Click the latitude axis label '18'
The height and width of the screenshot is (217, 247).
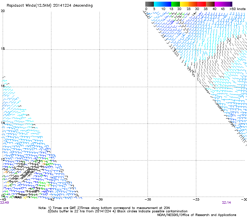point(3,48)
